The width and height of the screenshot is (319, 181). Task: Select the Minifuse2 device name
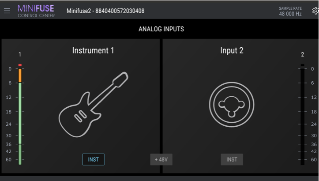[x=105, y=11]
